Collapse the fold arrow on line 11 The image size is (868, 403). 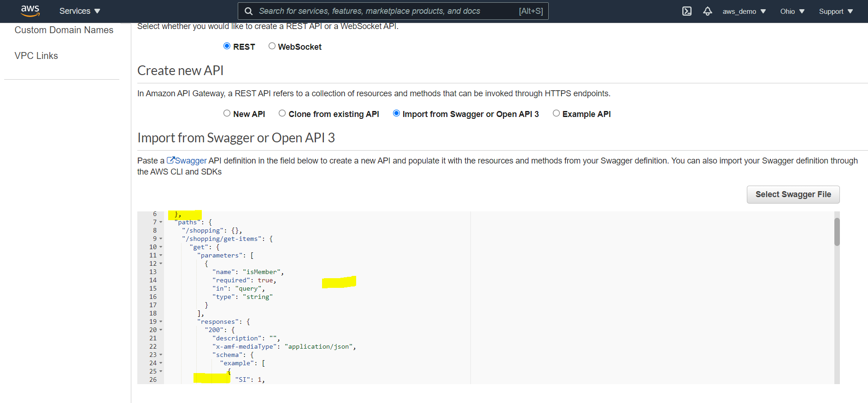[x=161, y=255]
